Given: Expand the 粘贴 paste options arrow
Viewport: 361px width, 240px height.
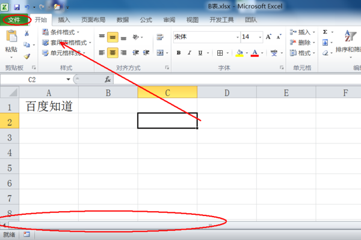Looking at the screenshot, I should (x=11, y=57).
